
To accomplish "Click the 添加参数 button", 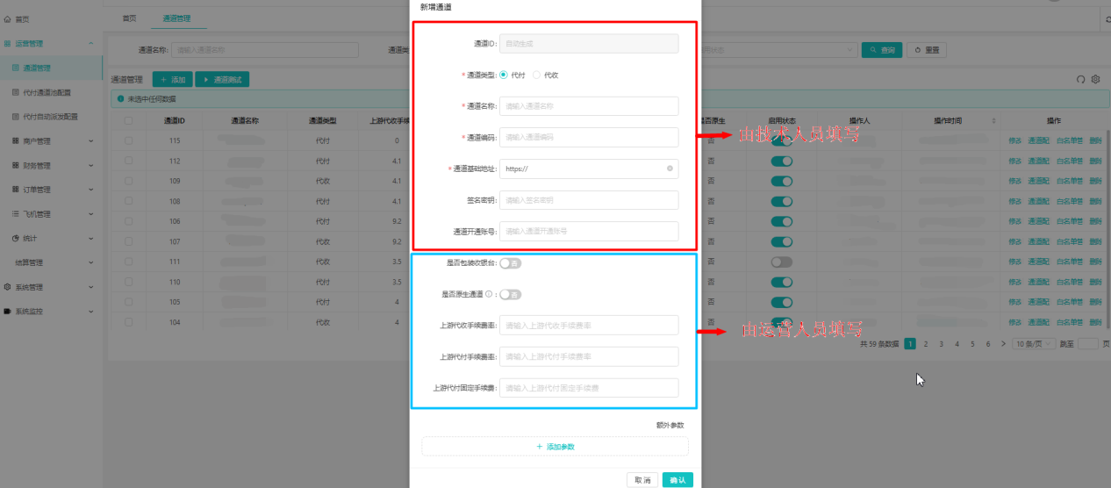I will point(555,447).
